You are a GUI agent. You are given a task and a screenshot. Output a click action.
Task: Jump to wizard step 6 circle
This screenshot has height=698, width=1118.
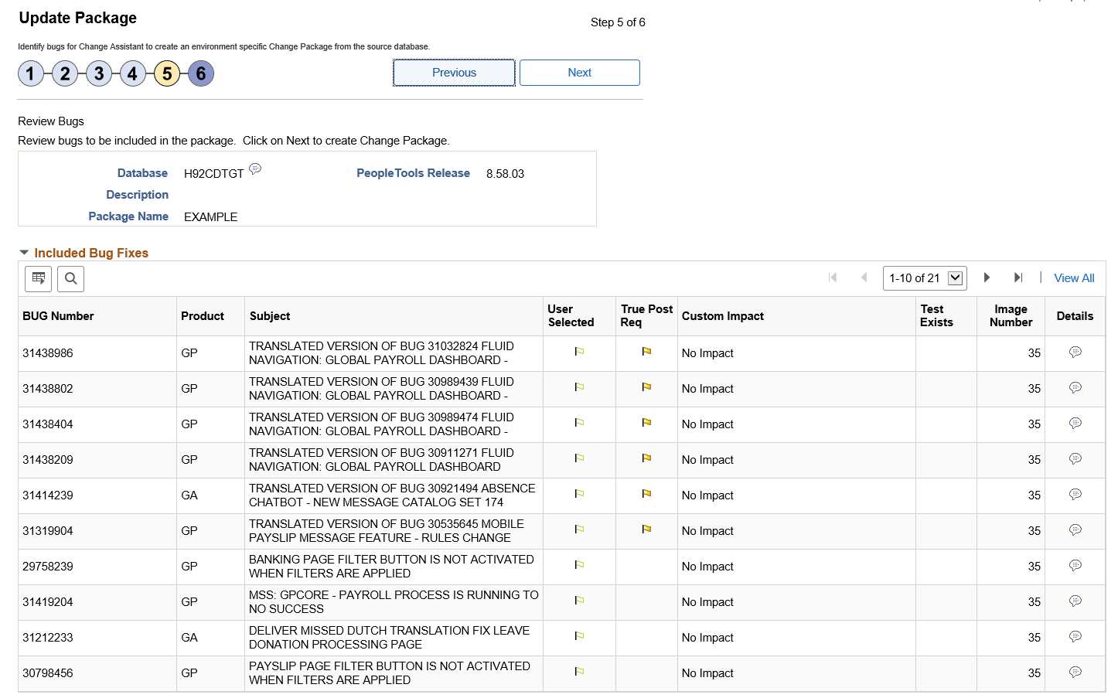201,73
